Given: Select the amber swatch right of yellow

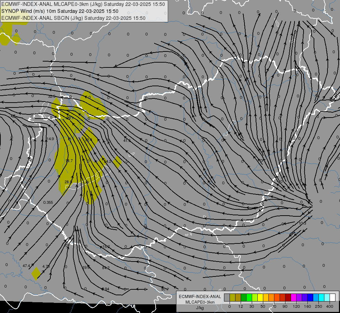Looking at the screenshot, I should 266,297.
